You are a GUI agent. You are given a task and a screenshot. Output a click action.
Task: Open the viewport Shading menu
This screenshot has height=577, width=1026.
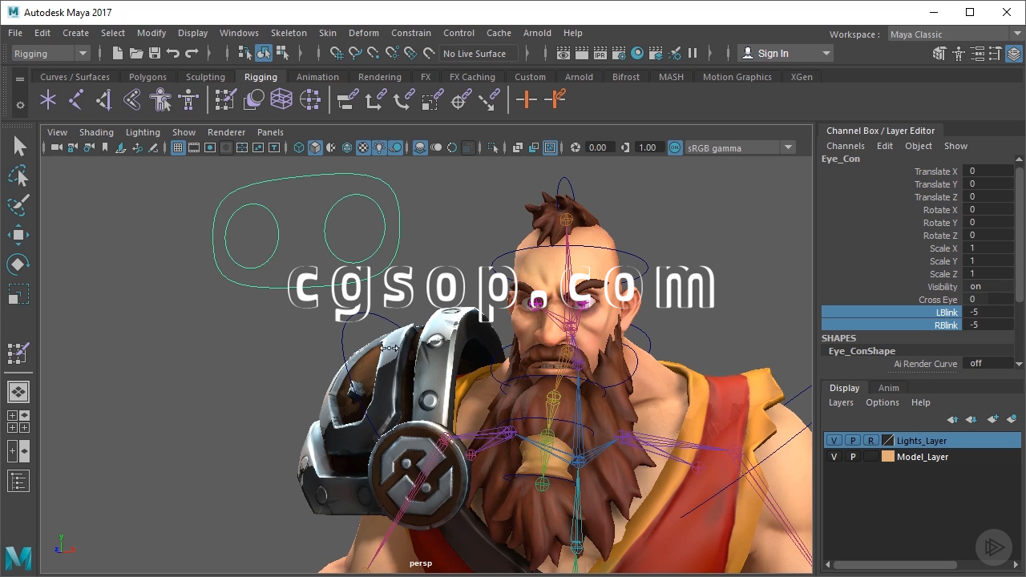(96, 132)
